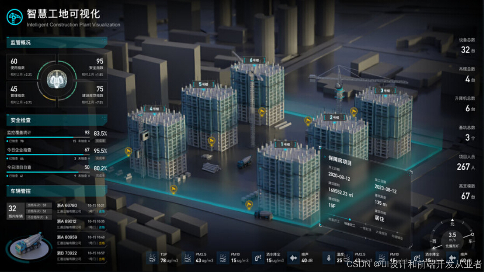Click the concrete mixer truck image
This screenshot has height=272, width=484.
30,247
